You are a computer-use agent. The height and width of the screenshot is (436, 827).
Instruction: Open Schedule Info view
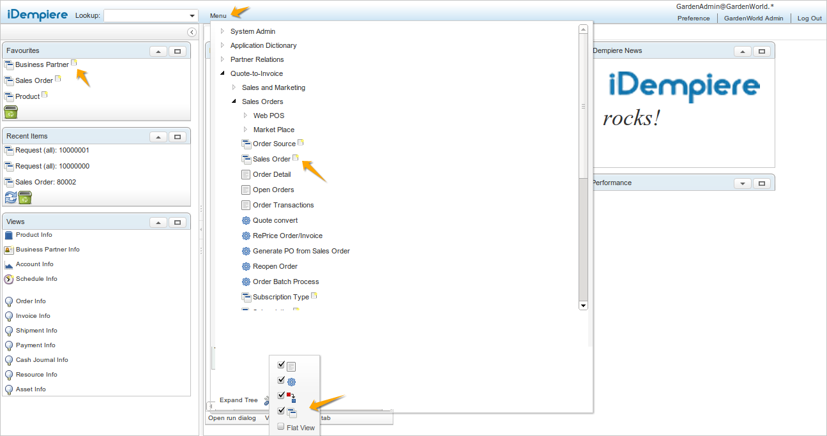coord(36,279)
